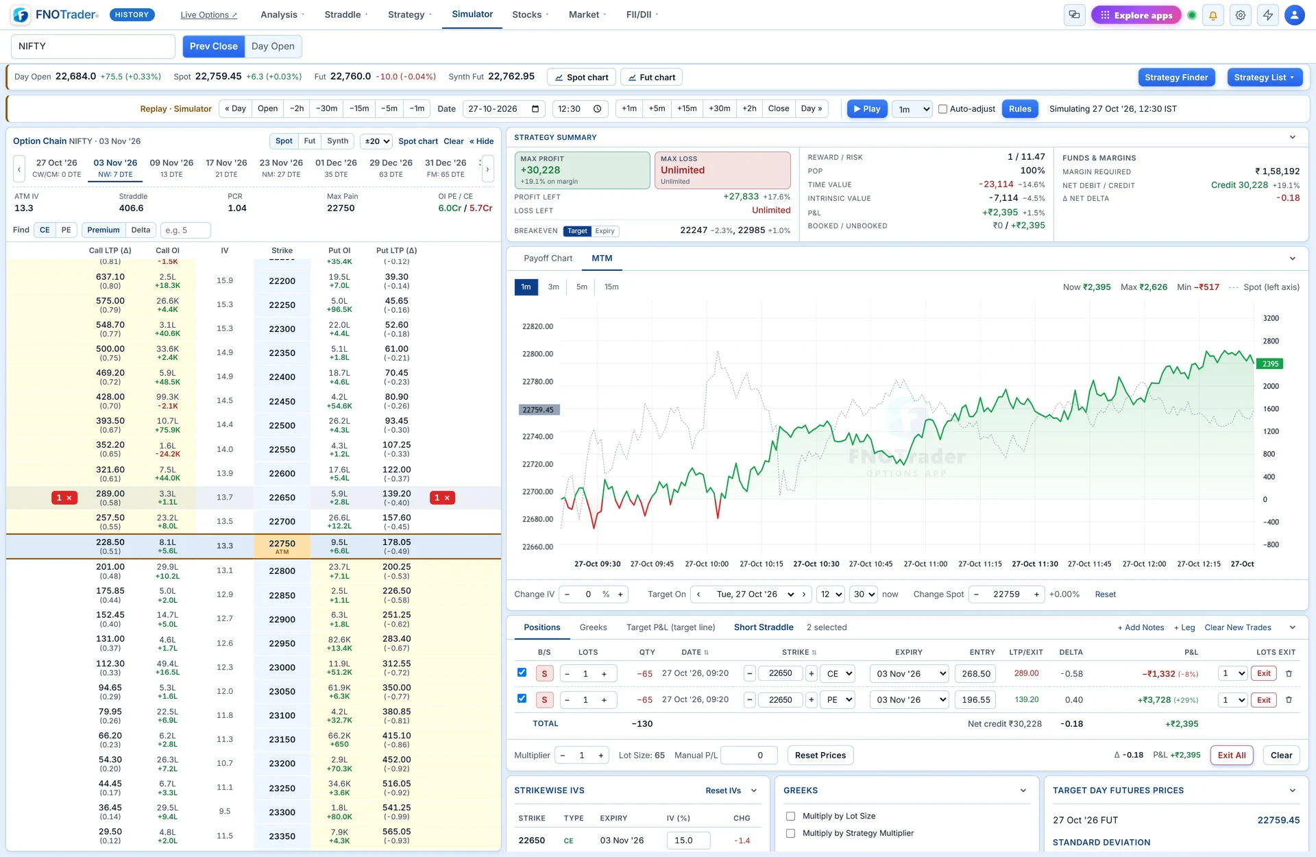Viewport: 1316px width, 857px height.
Task: Click the Play button
Action: 867,109
